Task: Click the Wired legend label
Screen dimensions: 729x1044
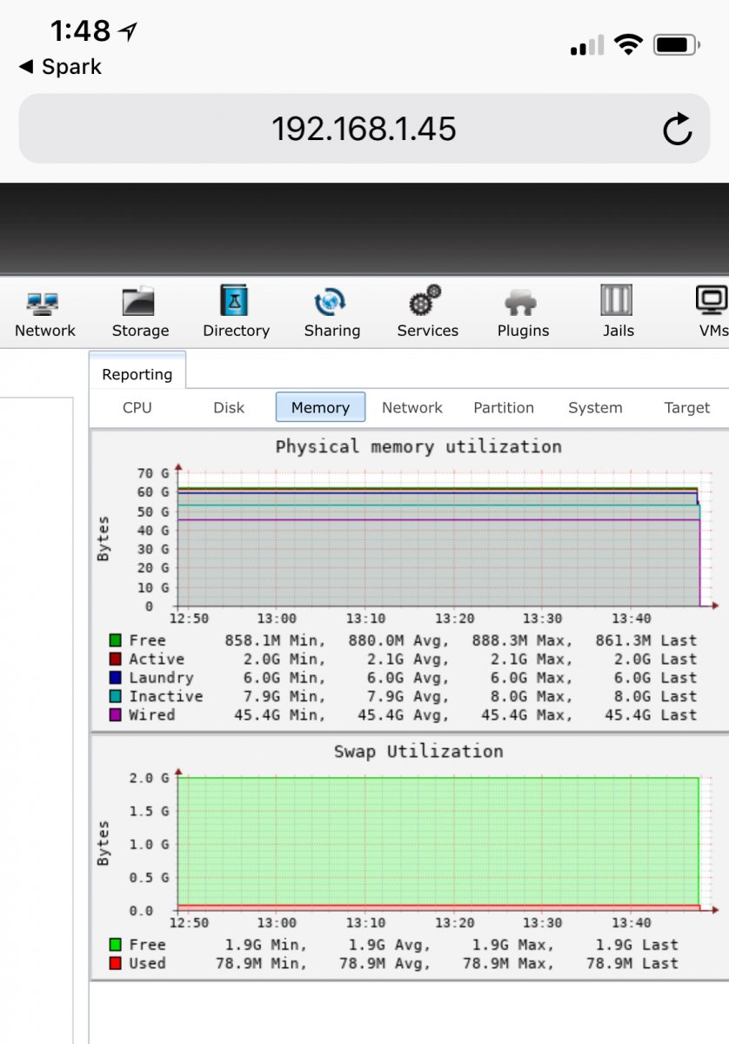Action: 152,715
